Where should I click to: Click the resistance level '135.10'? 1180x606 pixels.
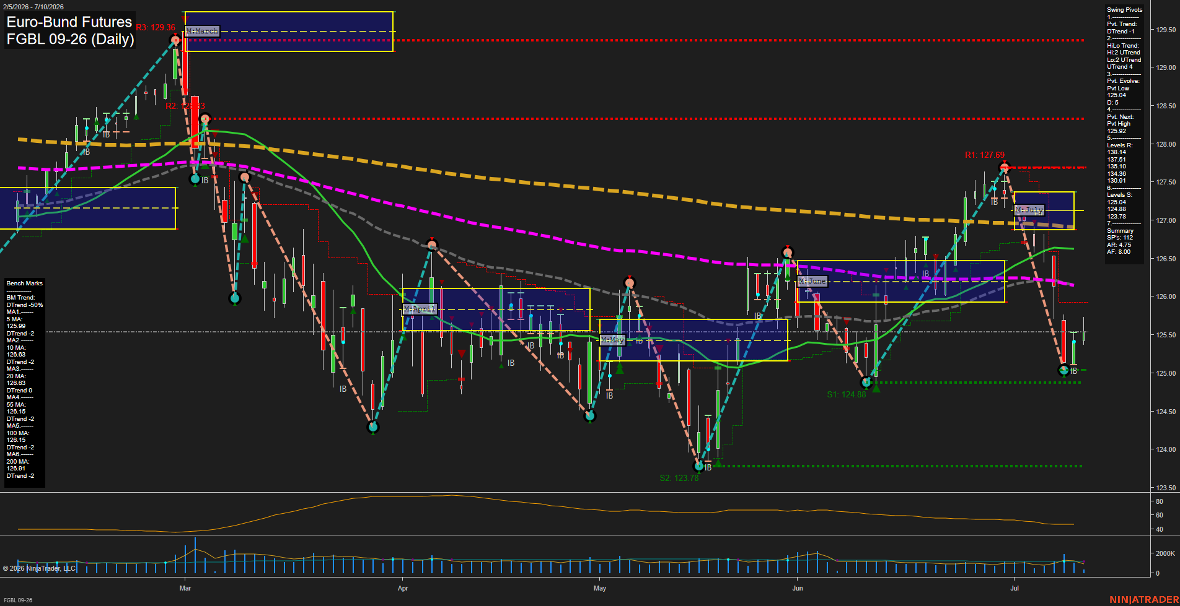point(1117,167)
